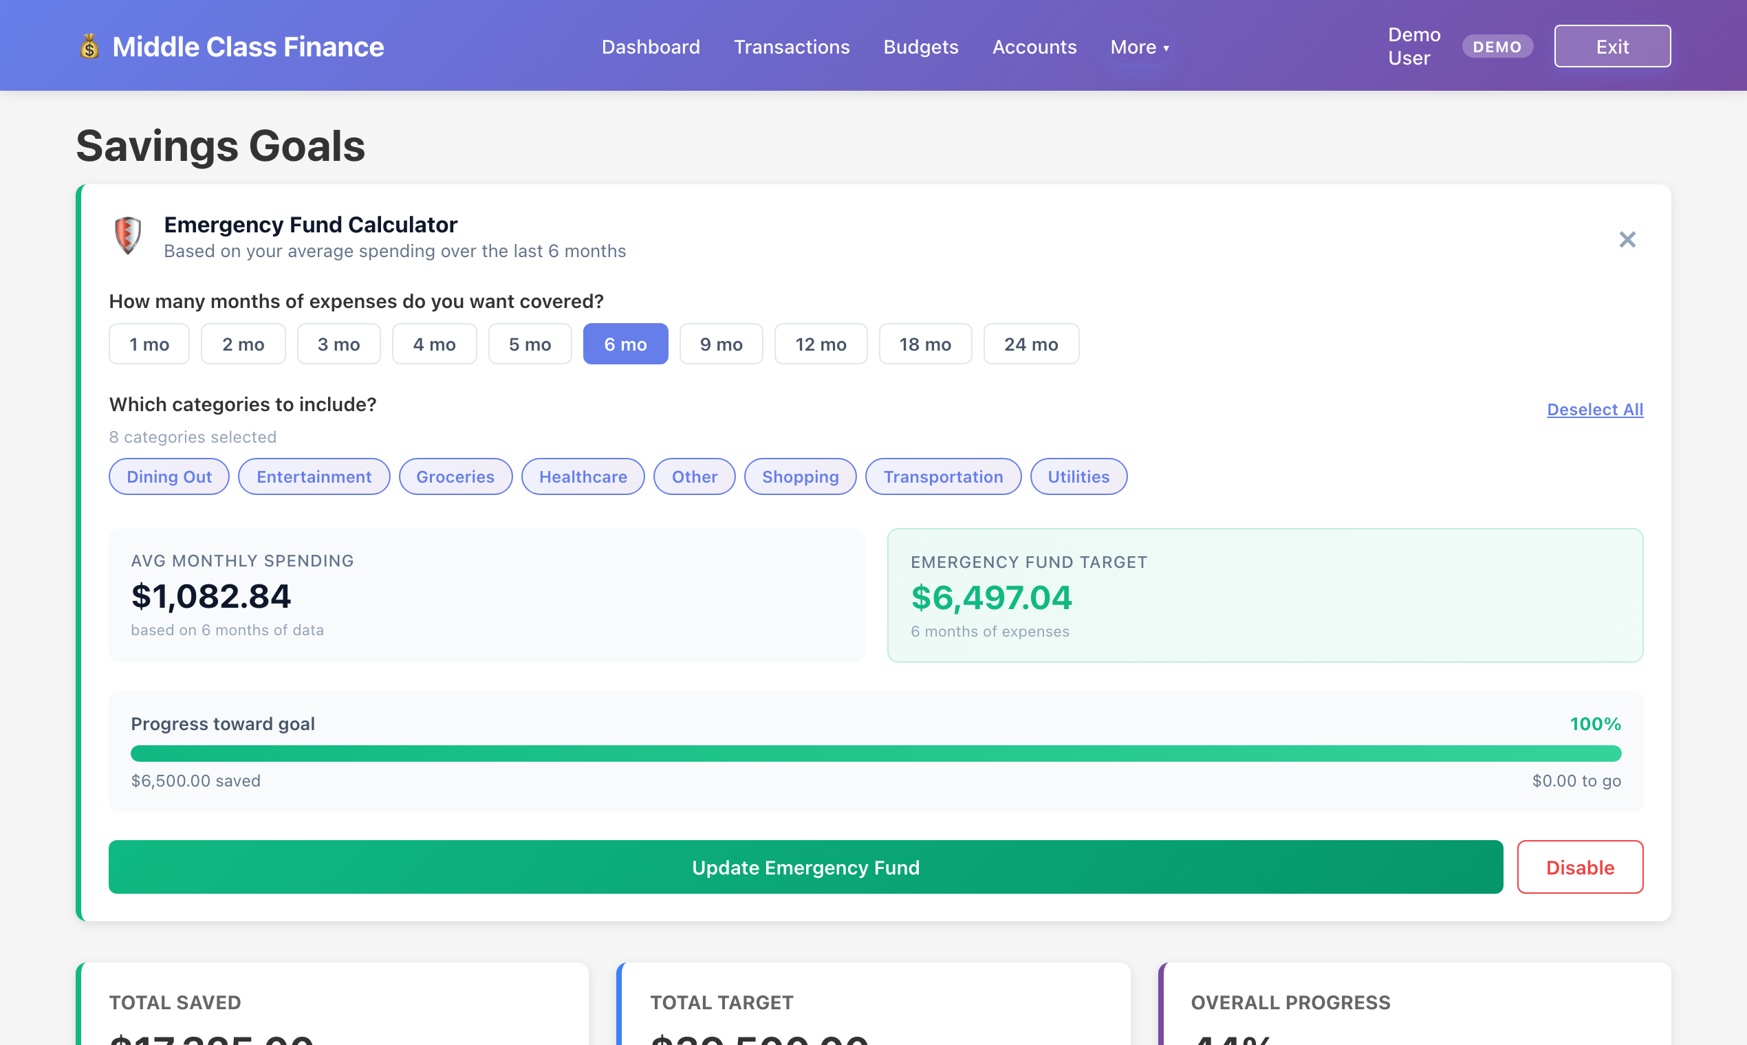Click the green progress bar toward goal
Screen dimensions: 1747x1045
[x=876, y=752]
